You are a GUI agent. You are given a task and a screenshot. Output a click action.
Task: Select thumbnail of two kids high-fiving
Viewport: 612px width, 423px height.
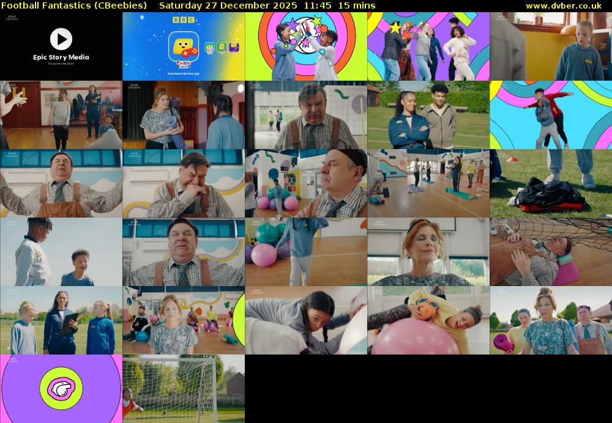306,46
